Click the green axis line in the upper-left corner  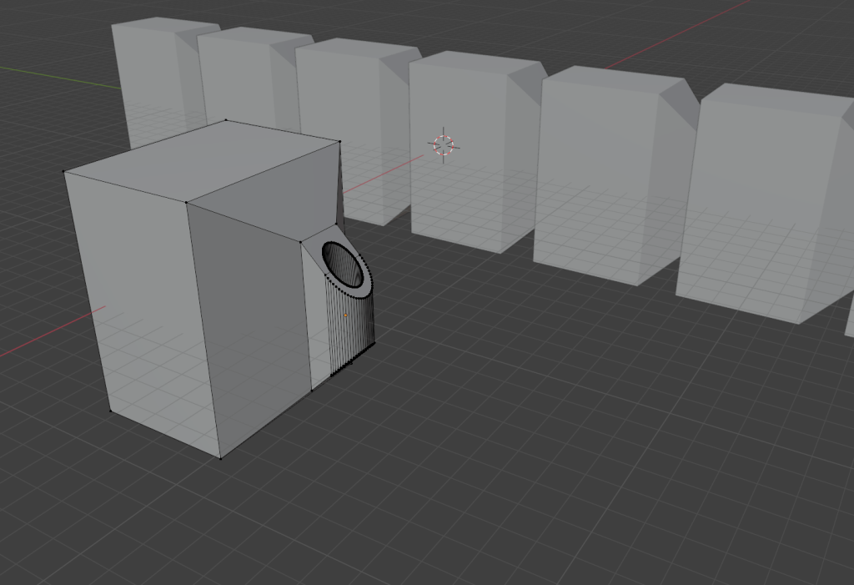point(50,75)
